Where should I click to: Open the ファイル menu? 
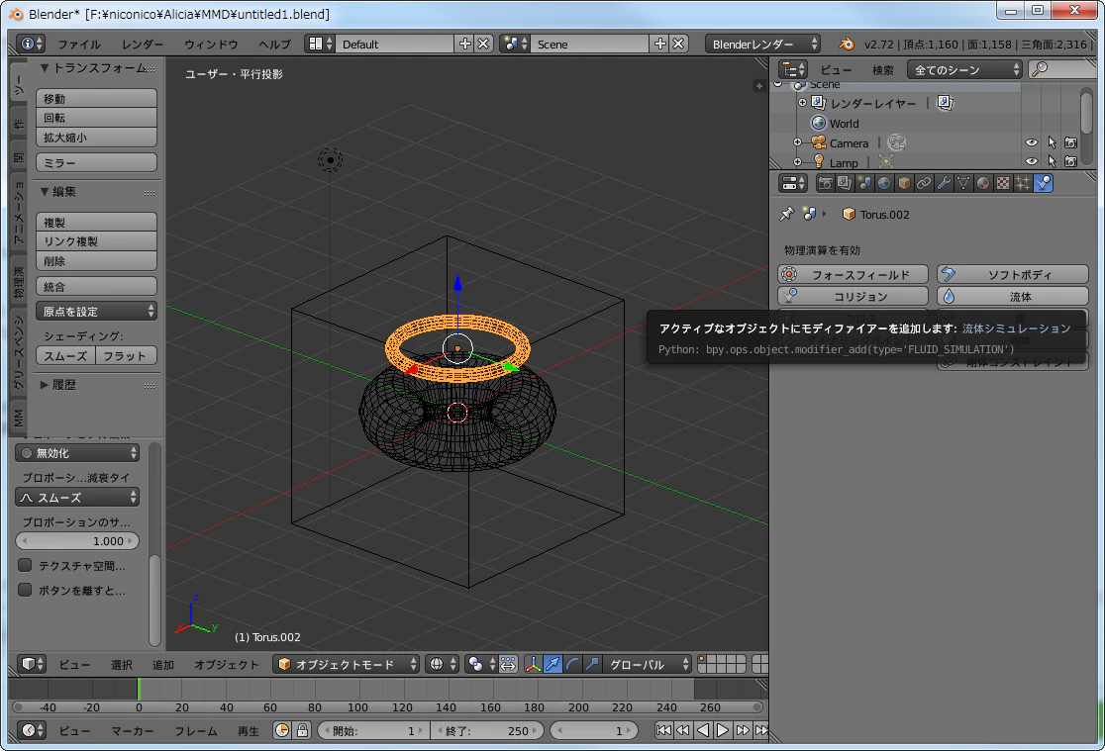79,45
